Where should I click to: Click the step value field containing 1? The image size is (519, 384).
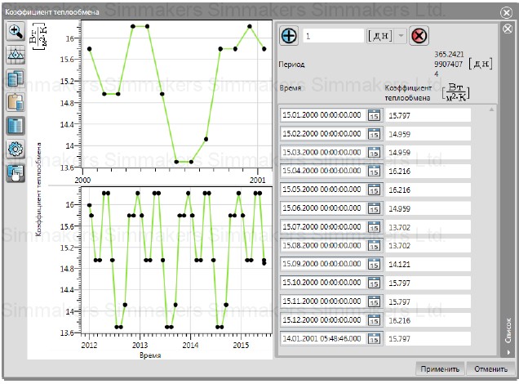pos(333,36)
